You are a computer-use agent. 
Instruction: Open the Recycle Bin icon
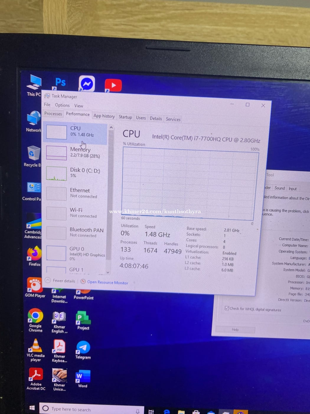point(33,156)
